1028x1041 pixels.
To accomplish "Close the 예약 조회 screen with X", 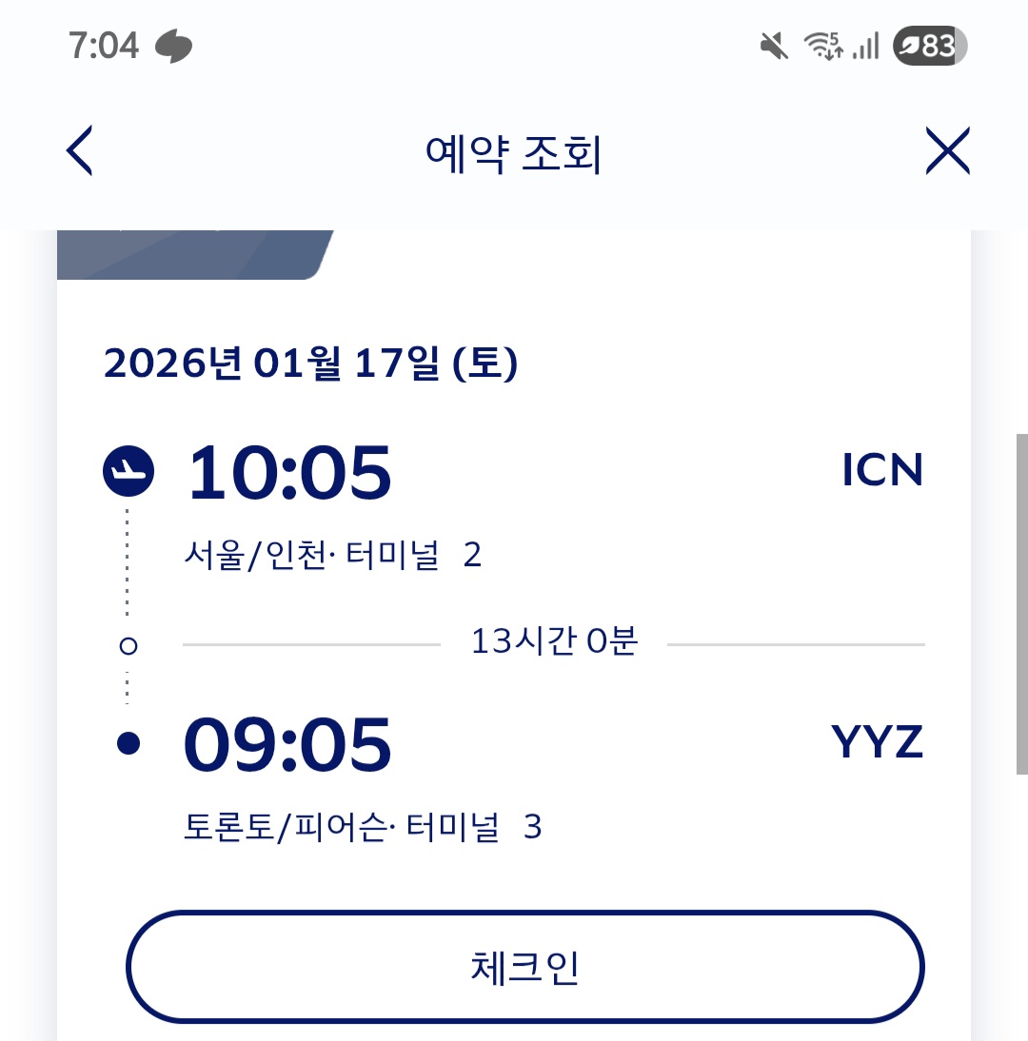I will pos(947,151).
